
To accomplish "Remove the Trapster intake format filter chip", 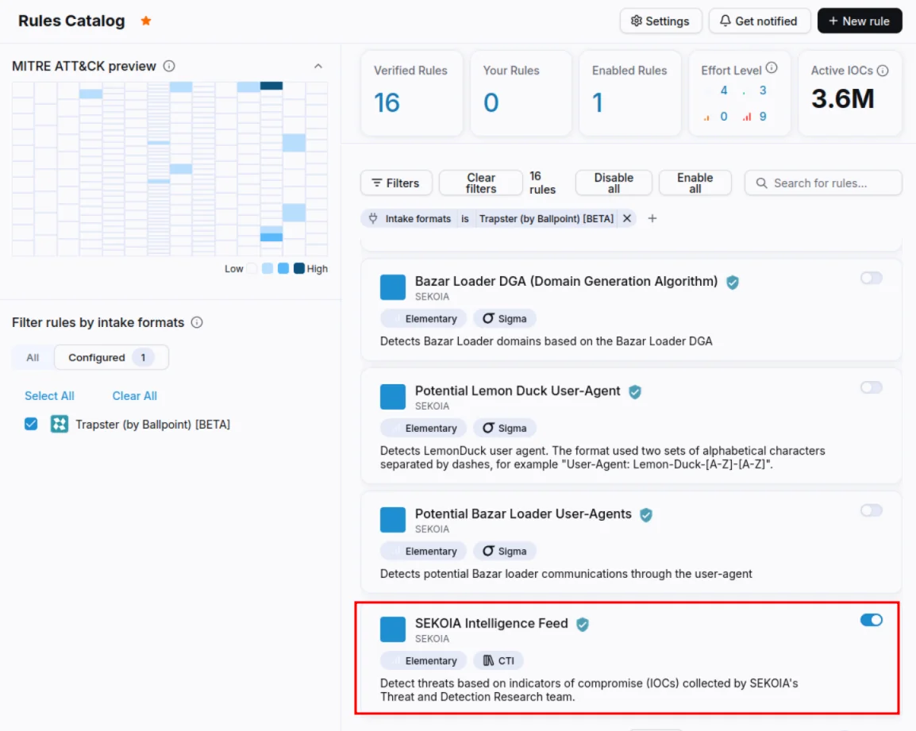I will (627, 218).
